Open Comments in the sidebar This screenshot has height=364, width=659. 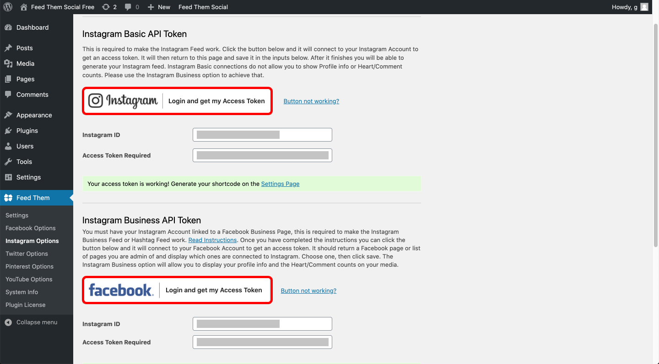[37, 95]
